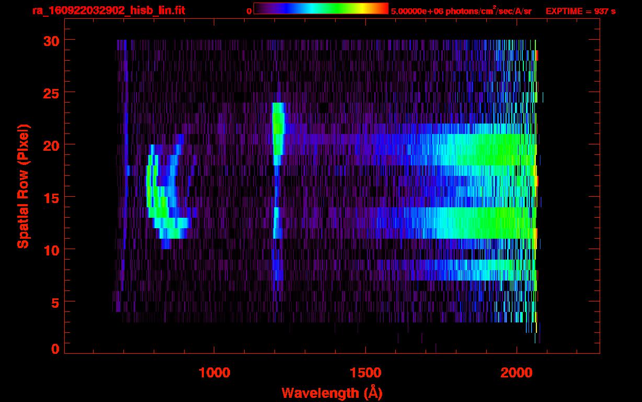Click the Spatial Row (Pixel) axis title
The height and width of the screenshot is (402, 642).
click(23, 186)
